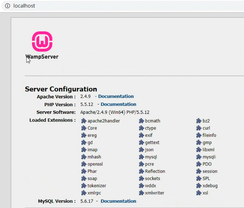The width and height of the screenshot is (244, 208).
Task: Click the sockets extension name
Action: tap(153, 178)
